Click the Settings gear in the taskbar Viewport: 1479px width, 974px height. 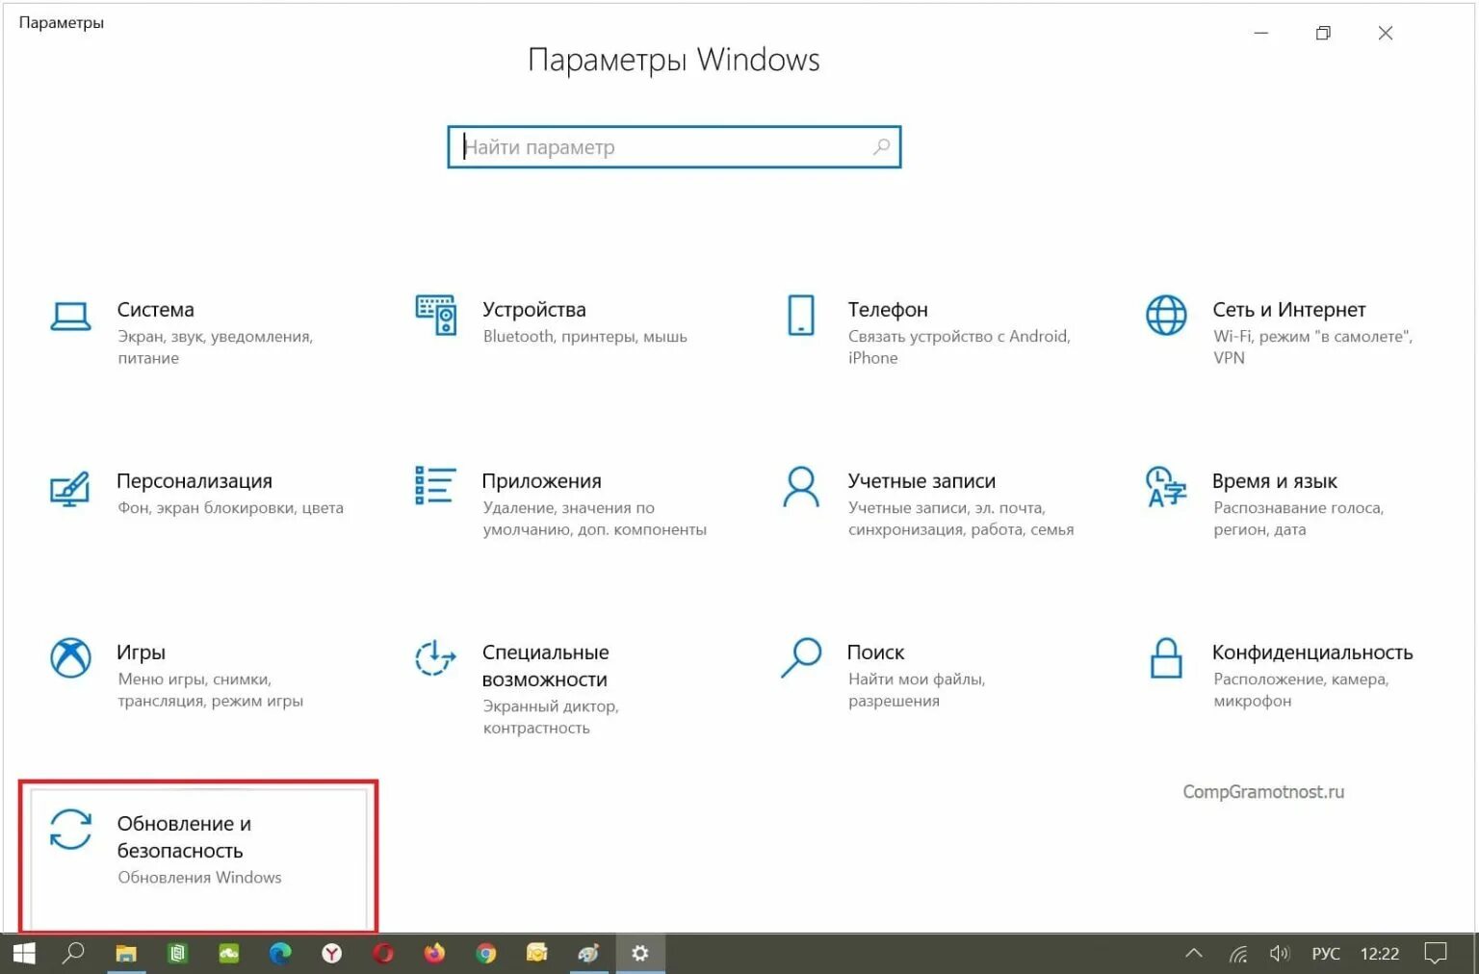[x=640, y=954]
